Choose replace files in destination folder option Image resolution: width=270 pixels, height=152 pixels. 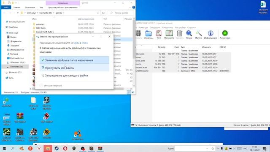click(x=74, y=60)
